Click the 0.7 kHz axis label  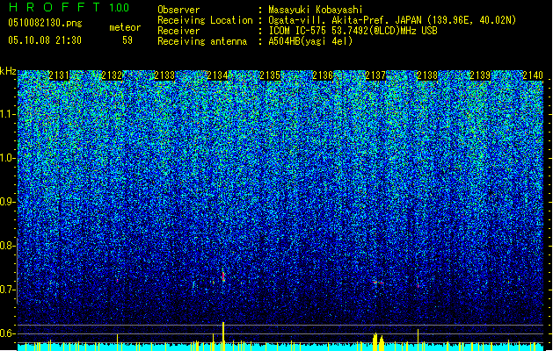[x=7, y=290]
